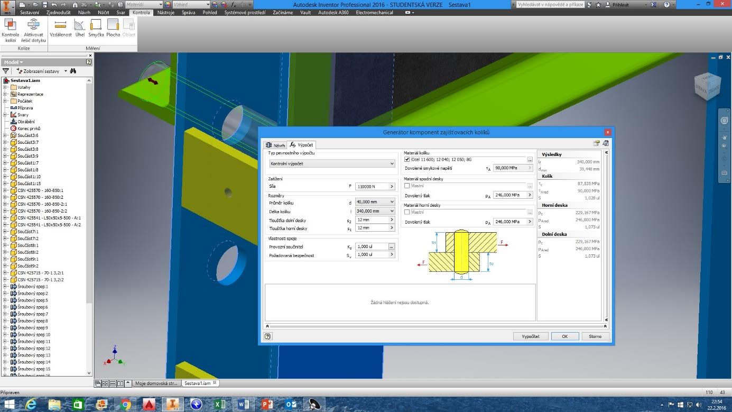Click the OK button in dialog
This screenshot has height=412, width=732.
point(564,336)
